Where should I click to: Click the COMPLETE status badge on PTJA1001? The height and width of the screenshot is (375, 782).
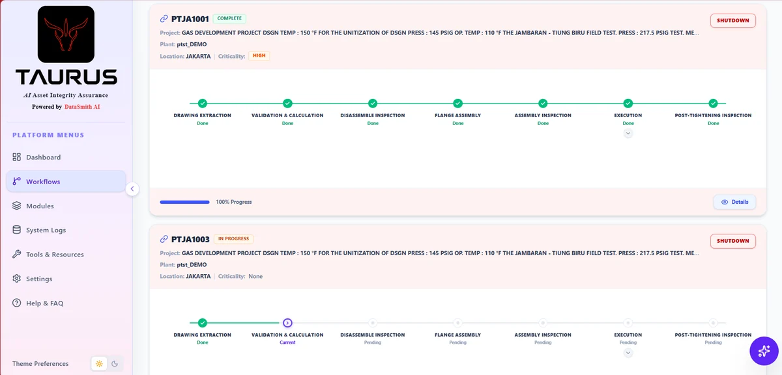tap(229, 19)
